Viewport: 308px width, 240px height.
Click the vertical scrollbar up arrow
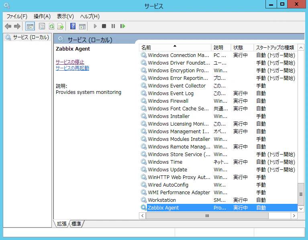click(x=301, y=48)
